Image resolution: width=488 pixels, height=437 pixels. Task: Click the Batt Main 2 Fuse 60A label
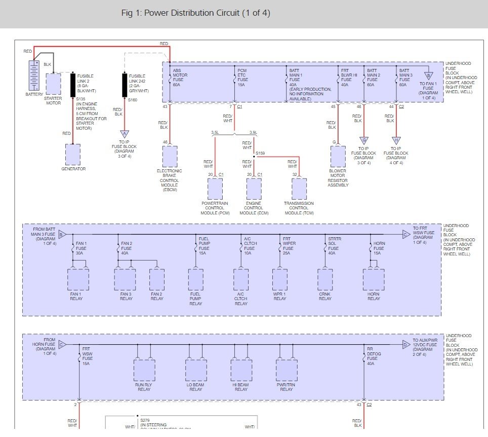point(374,78)
